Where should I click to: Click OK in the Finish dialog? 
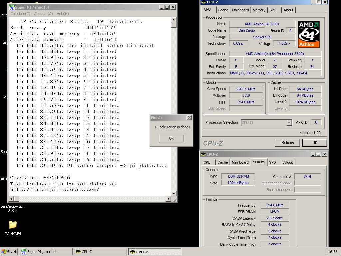click(x=171, y=138)
